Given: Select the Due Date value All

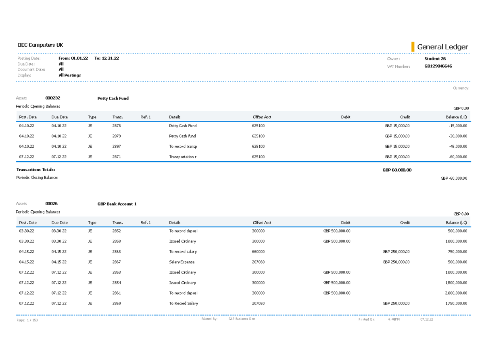Looking at the screenshot, I should pyautogui.click(x=60, y=63).
